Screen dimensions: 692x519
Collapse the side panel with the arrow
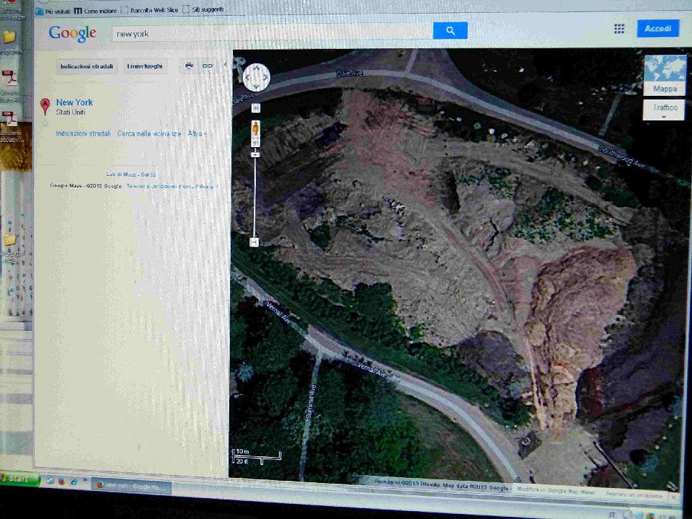pos(225,65)
